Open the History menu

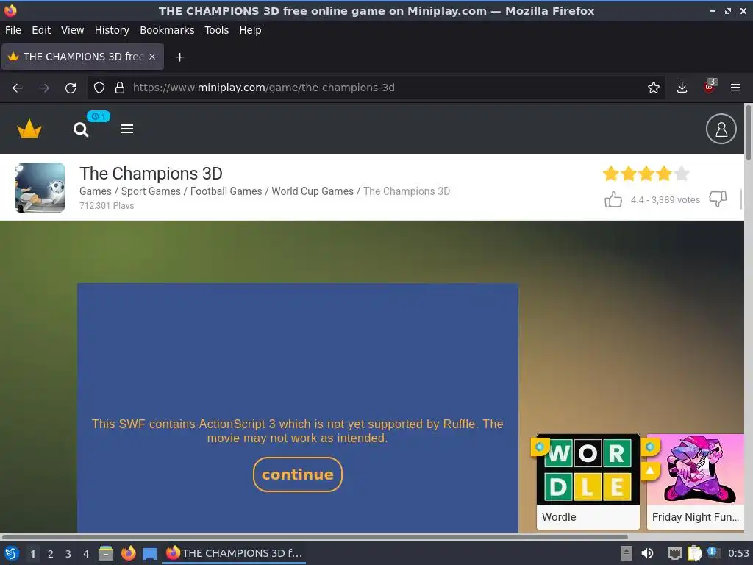112,30
